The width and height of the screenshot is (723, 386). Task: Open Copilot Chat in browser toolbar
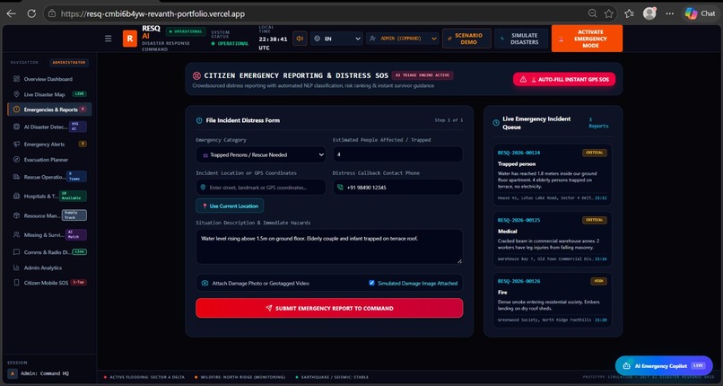pyautogui.click(x=700, y=13)
